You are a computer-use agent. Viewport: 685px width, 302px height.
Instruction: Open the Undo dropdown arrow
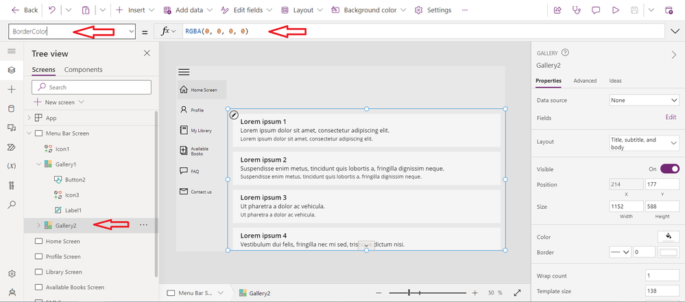pos(69,10)
